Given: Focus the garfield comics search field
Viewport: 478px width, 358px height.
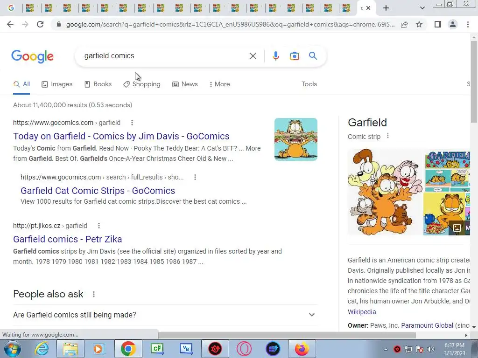Looking at the screenshot, I should (x=165, y=56).
